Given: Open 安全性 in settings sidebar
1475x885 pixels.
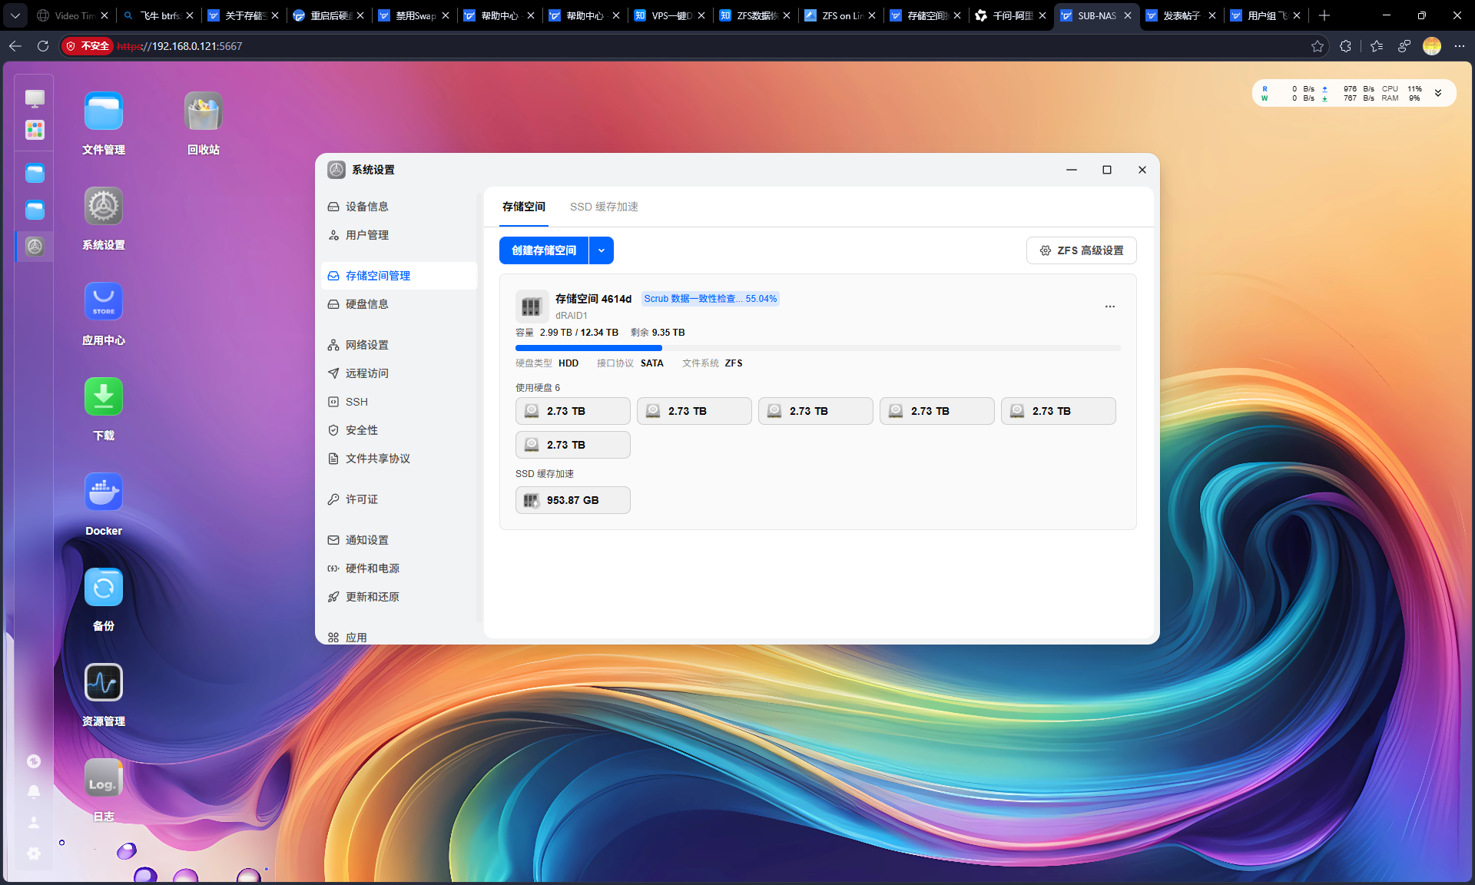Looking at the screenshot, I should click(x=399, y=430).
